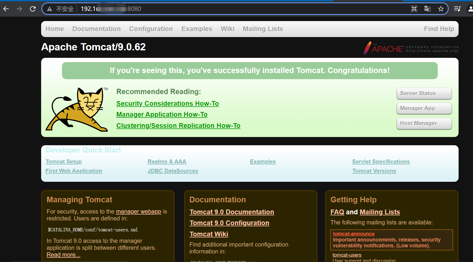Open the FAQ link under Getting Help
This screenshot has width=473, height=262.
[337, 212]
